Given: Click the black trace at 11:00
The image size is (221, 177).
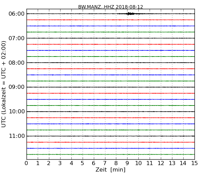Looking at the screenshot, I should (111, 136).
